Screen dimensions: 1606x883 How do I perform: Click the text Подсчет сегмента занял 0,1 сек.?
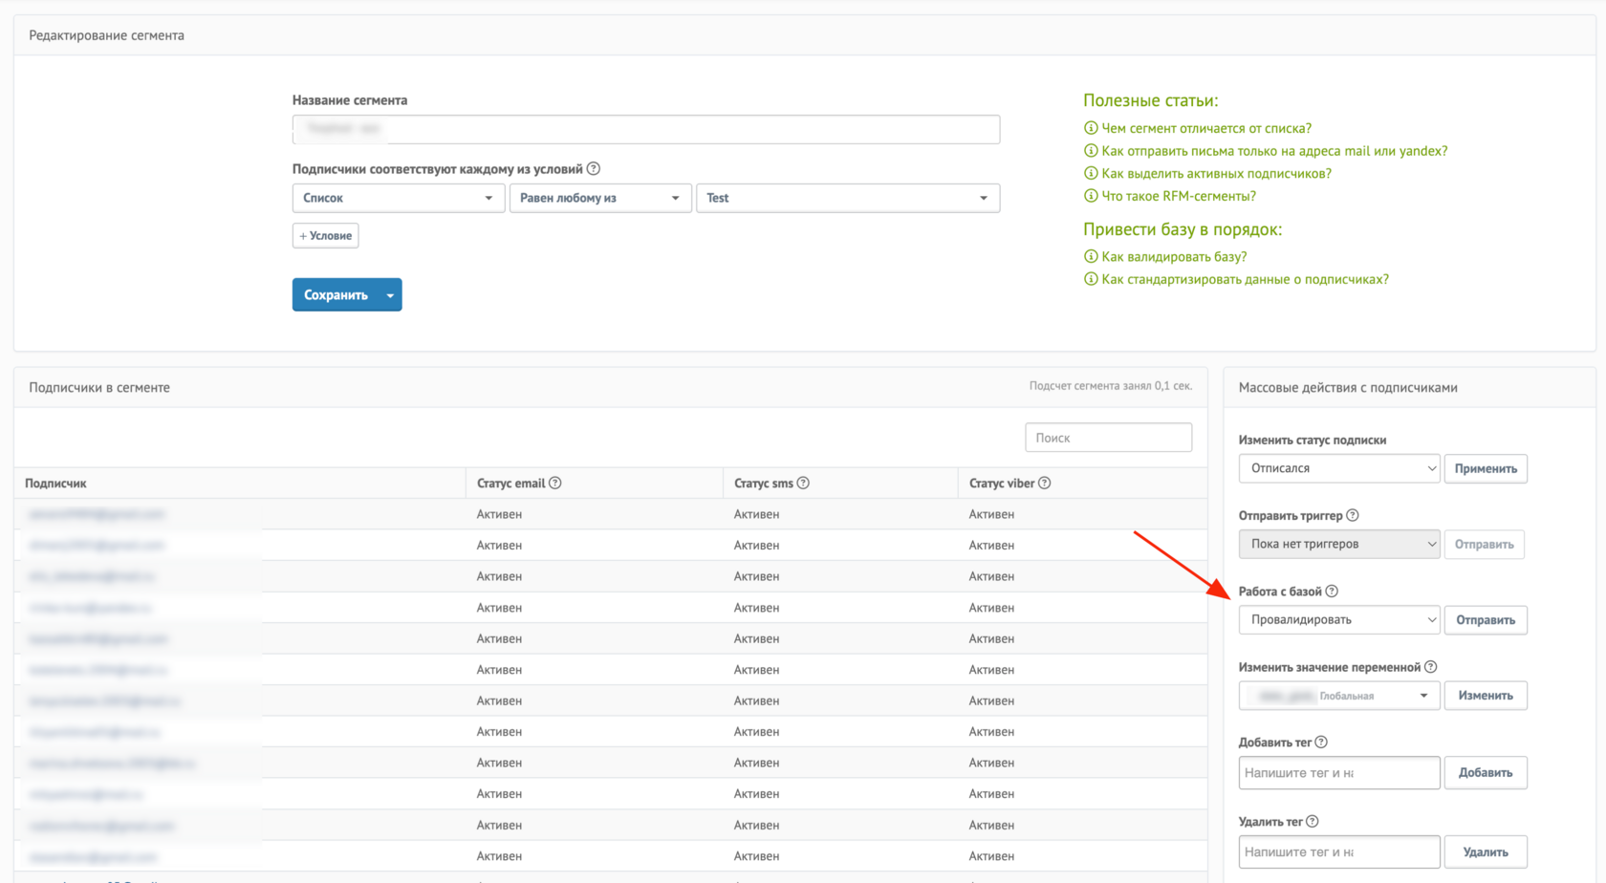pyautogui.click(x=1111, y=386)
